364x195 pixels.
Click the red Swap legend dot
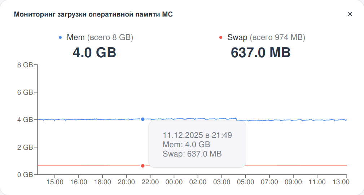[x=221, y=37]
